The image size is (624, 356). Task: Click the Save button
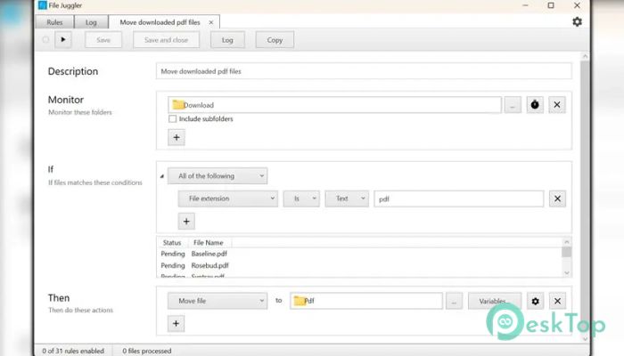[x=103, y=40]
